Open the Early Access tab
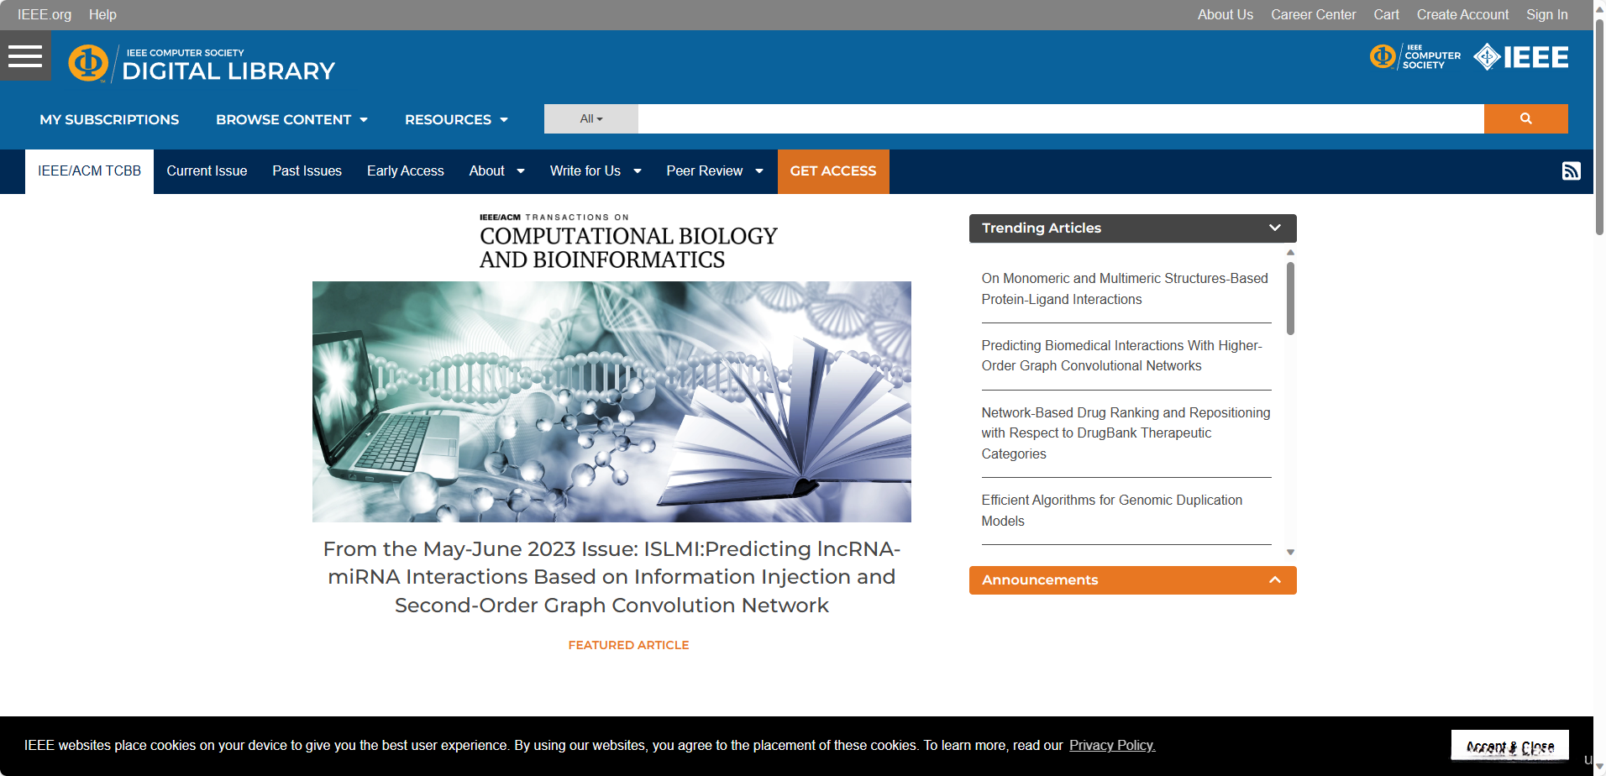This screenshot has height=776, width=1606. [405, 171]
